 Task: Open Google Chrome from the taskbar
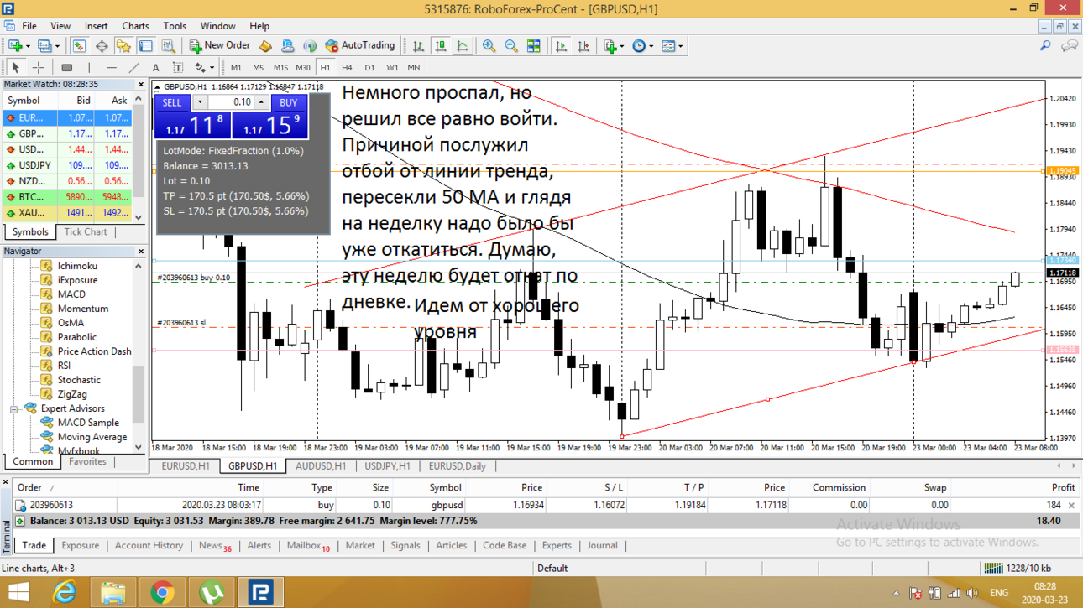pyautogui.click(x=162, y=592)
